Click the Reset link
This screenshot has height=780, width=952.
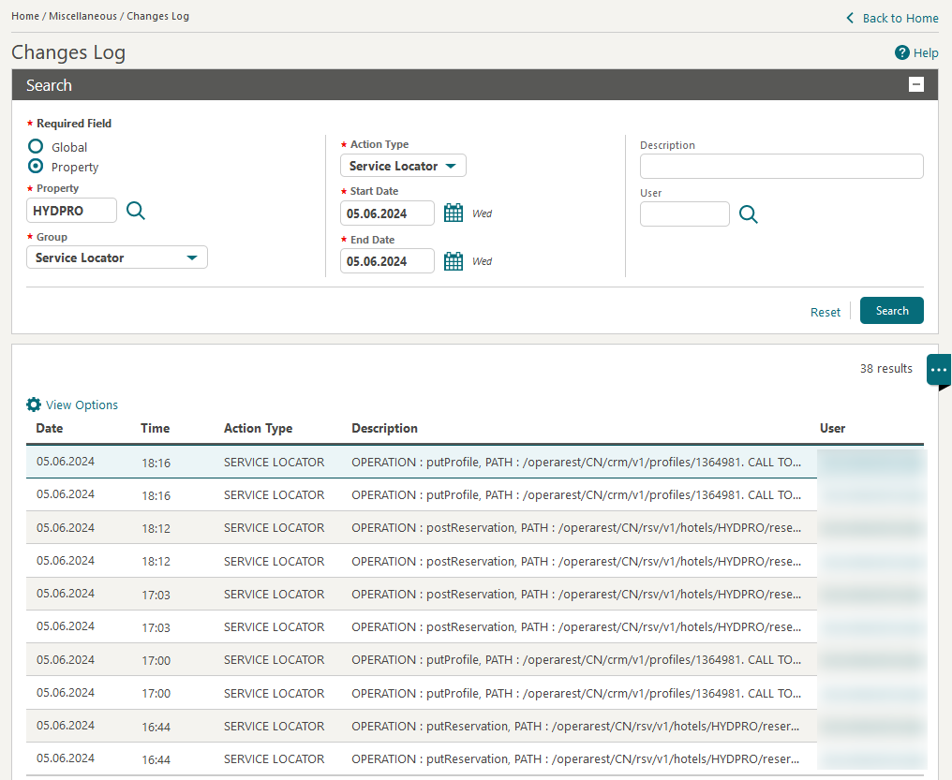tap(826, 312)
